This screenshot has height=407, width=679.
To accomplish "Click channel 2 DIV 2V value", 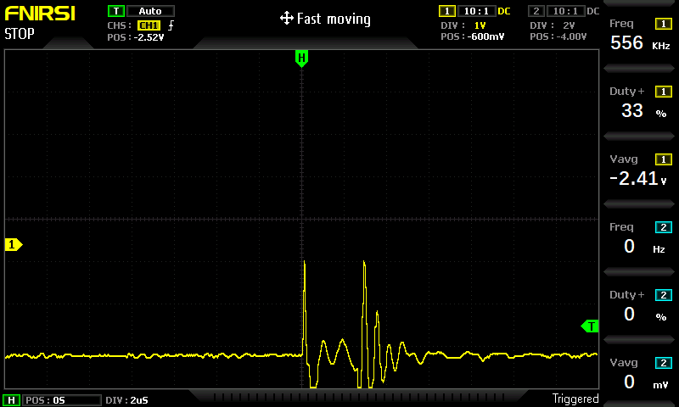I will [569, 25].
